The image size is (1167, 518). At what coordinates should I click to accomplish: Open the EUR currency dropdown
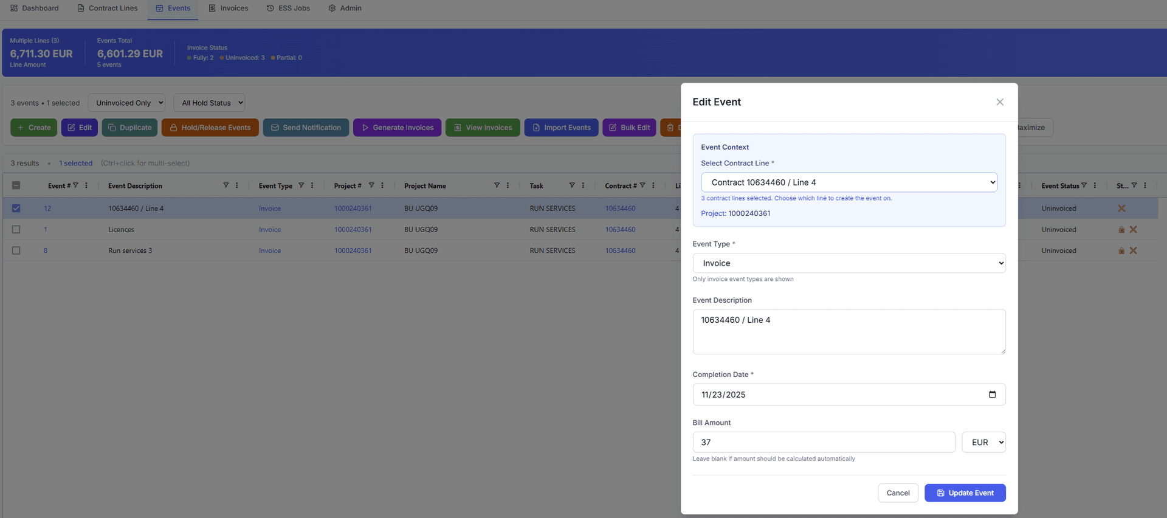click(x=983, y=442)
